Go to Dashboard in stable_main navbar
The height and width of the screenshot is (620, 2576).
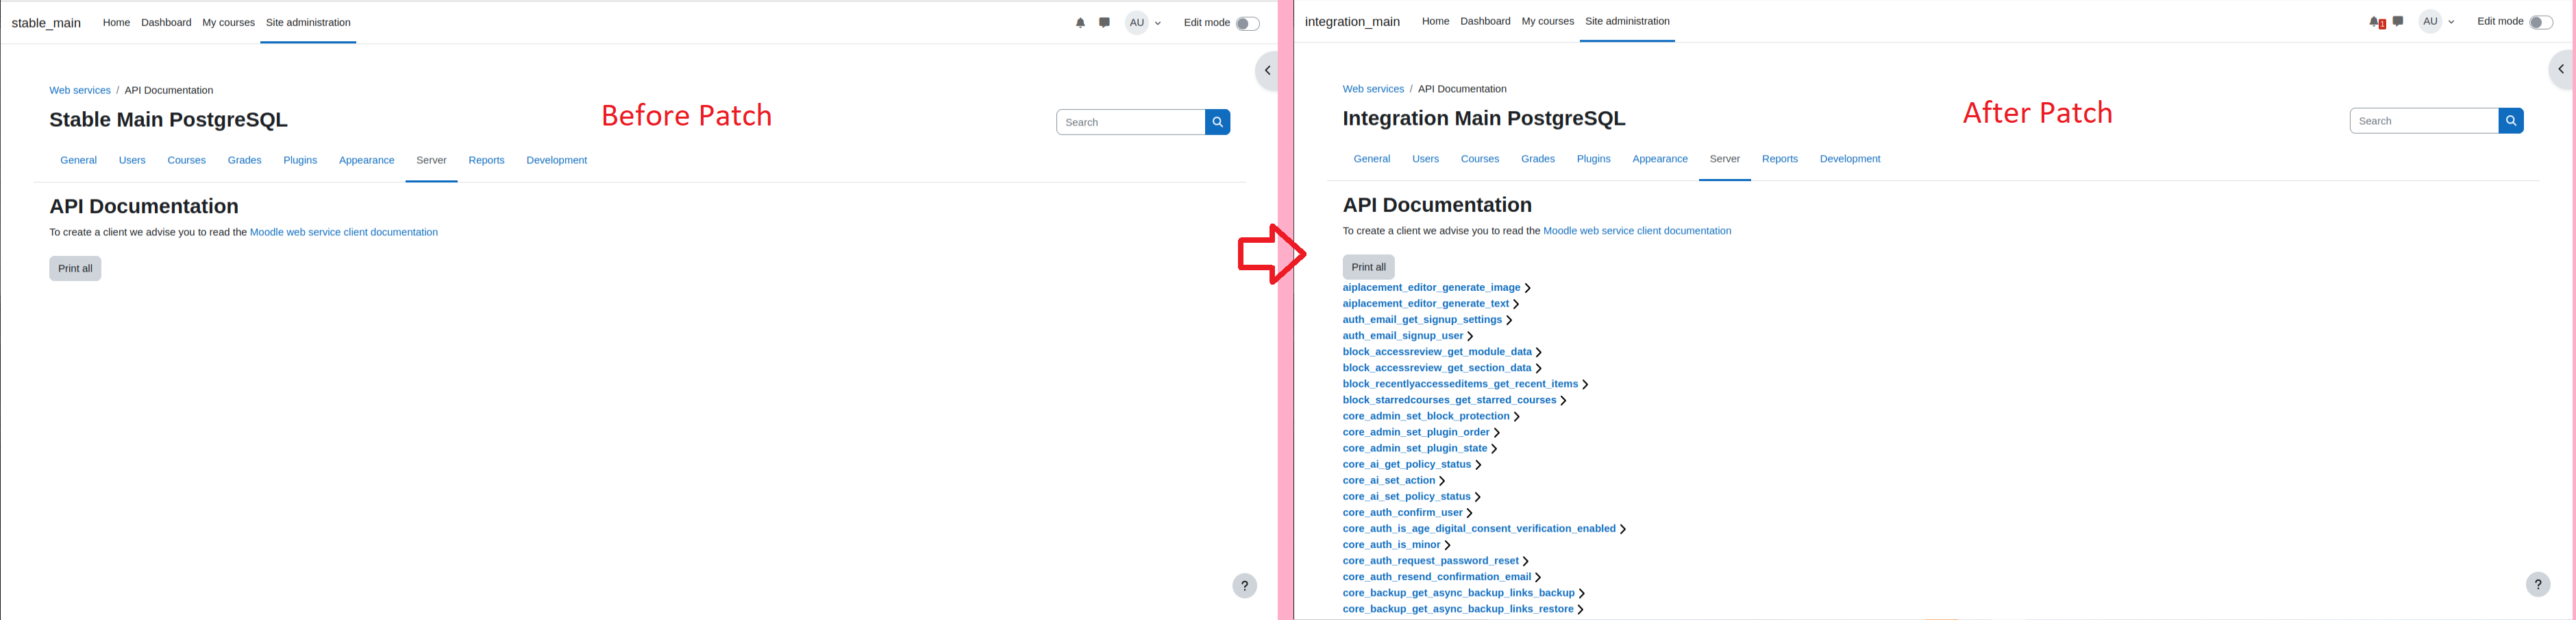pos(166,22)
